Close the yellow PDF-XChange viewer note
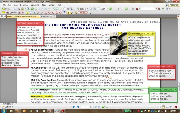The width and height of the screenshot is (180, 113). pyautogui.click(x=153, y=34)
